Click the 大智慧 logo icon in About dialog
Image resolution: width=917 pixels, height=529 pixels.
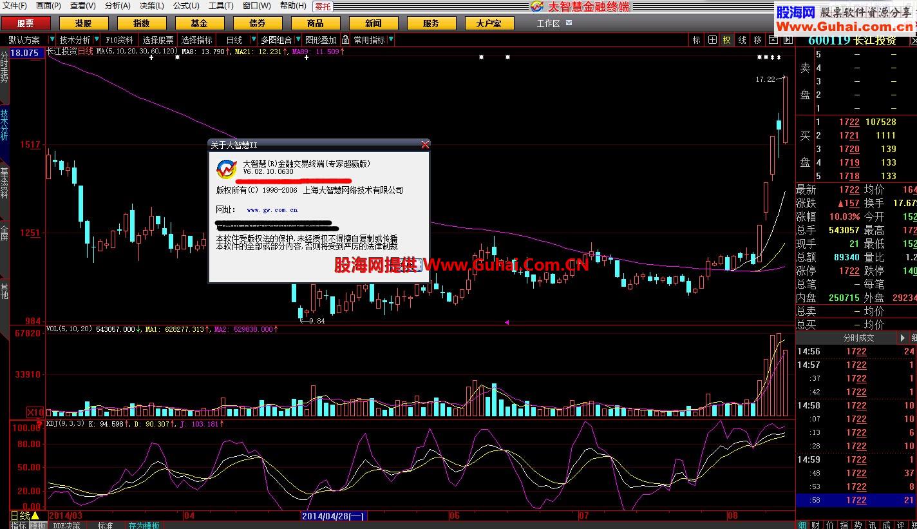pyautogui.click(x=226, y=169)
